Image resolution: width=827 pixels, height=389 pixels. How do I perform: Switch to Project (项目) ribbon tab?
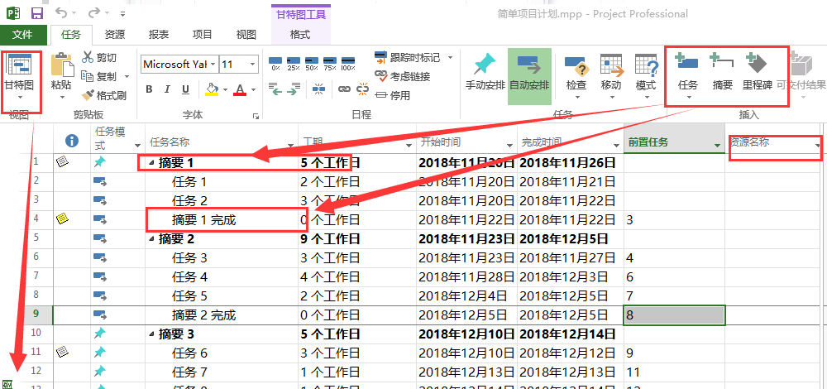pos(202,35)
